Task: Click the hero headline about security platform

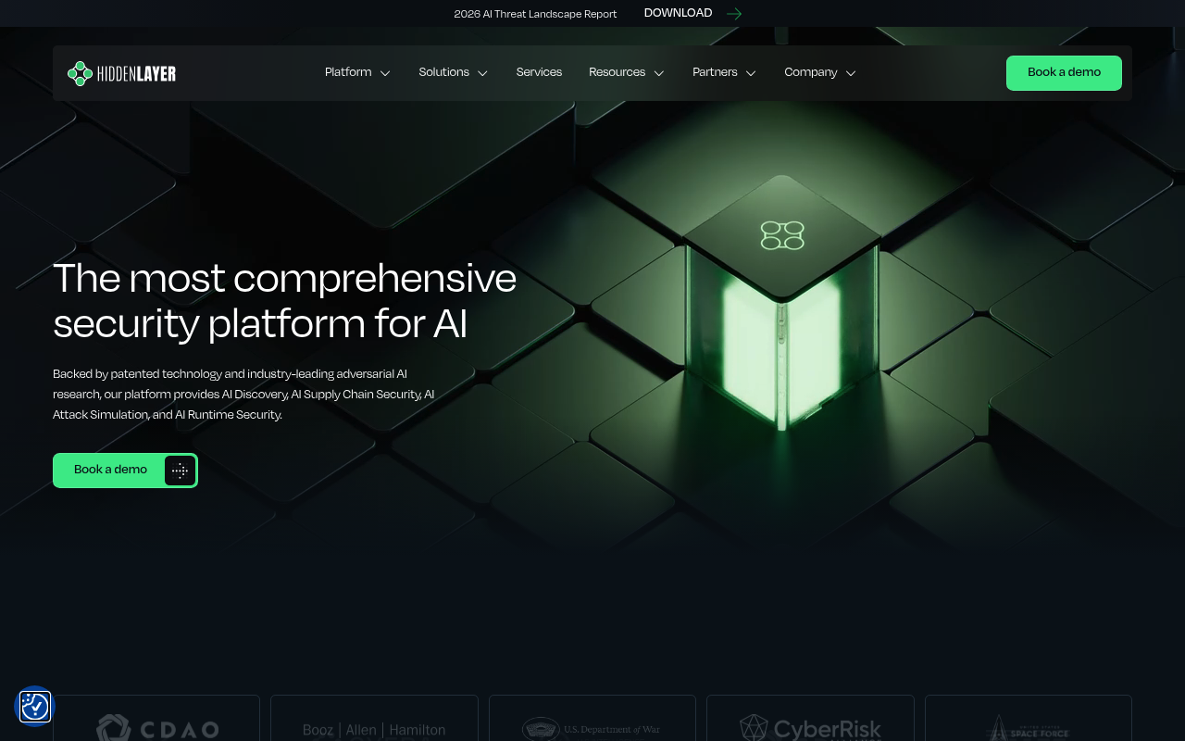Action: pos(284,301)
